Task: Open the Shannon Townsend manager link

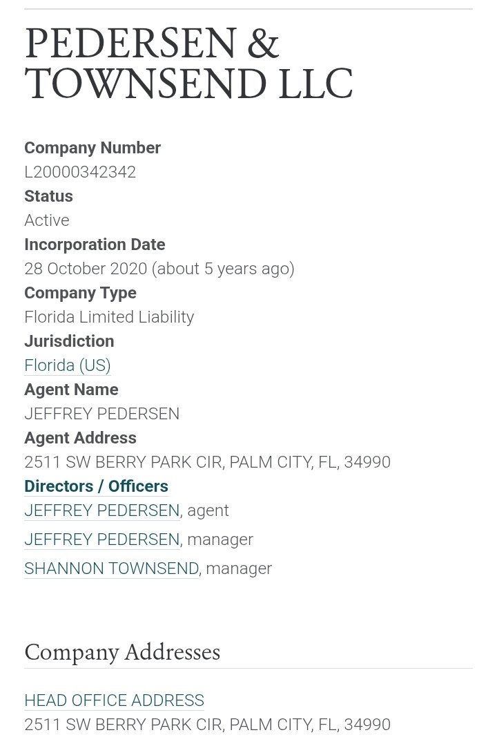Action: 111,568
